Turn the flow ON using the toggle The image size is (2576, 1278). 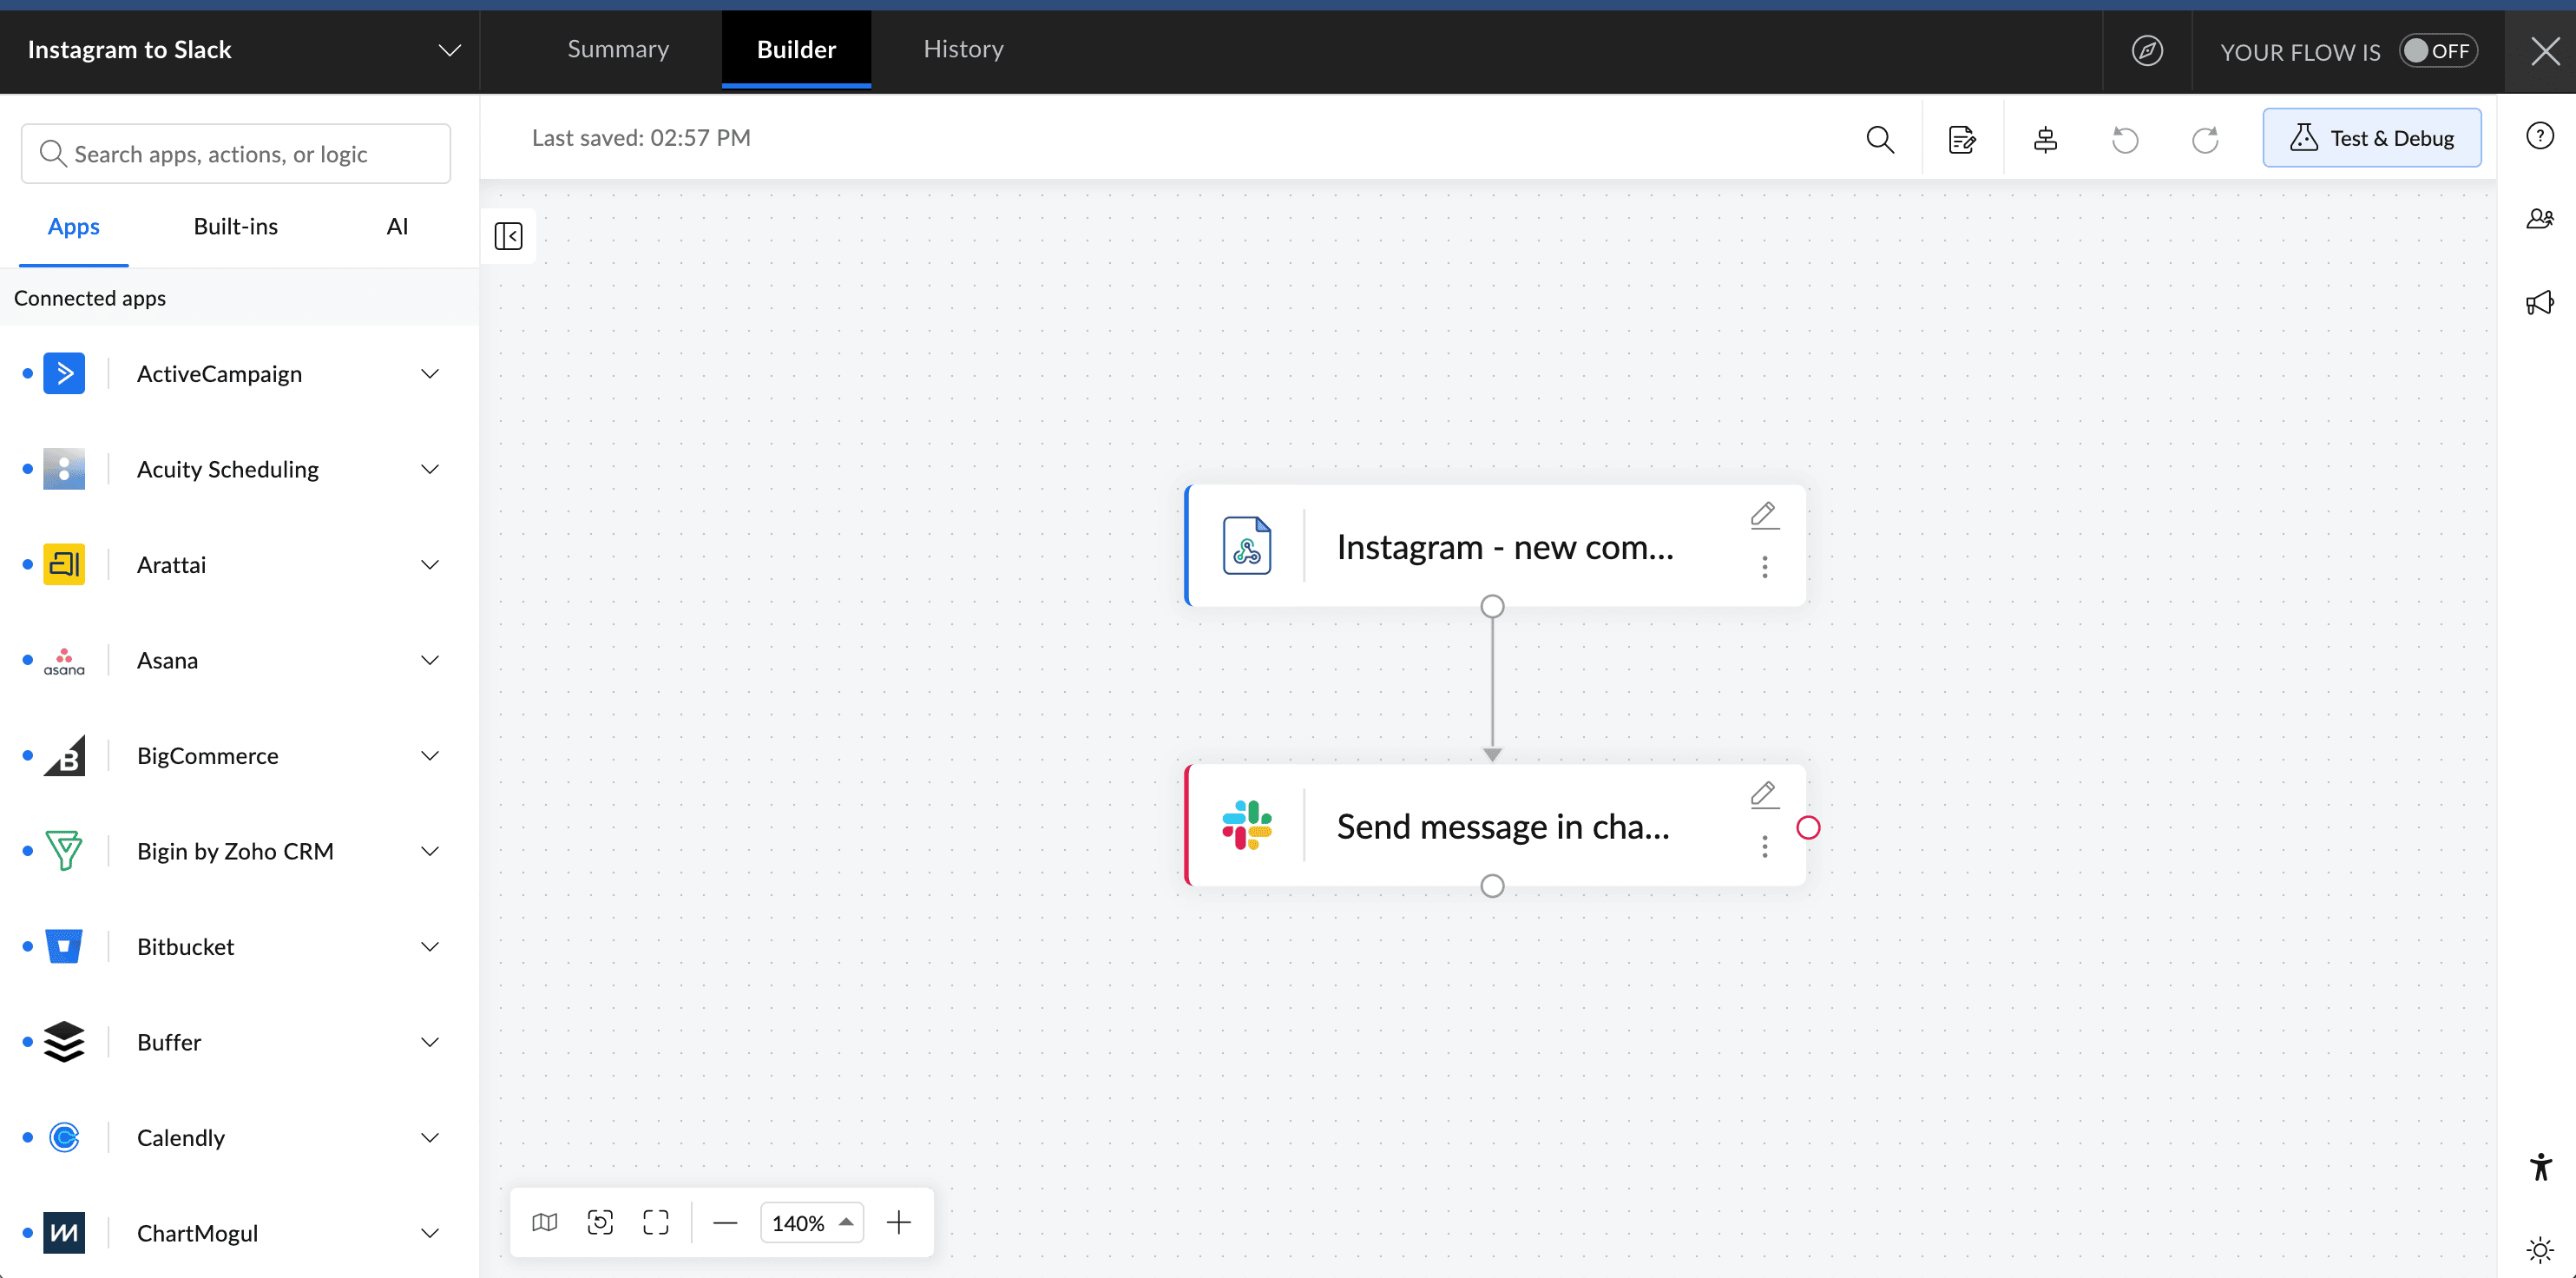2438,51
